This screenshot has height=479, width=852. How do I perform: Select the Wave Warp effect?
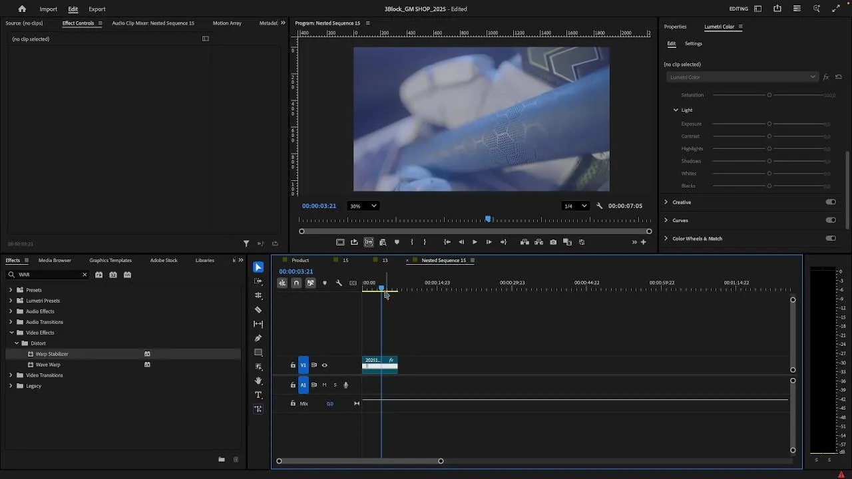pyautogui.click(x=48, y=365)
